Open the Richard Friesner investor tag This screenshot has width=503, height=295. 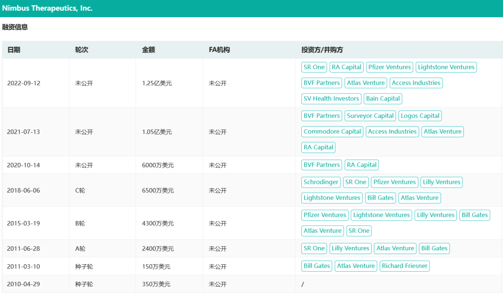coord(404,266)
